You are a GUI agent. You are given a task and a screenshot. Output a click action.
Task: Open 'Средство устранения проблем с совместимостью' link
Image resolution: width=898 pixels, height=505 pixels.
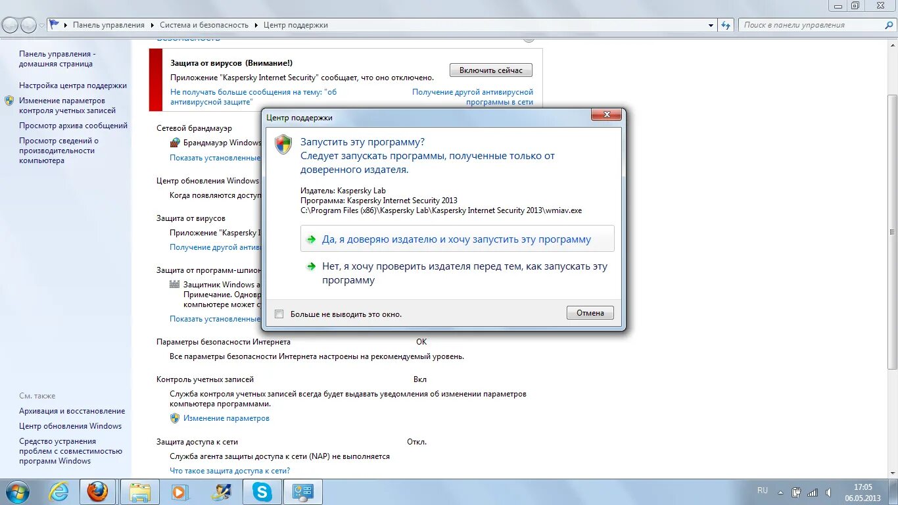[x=70, y=451]
